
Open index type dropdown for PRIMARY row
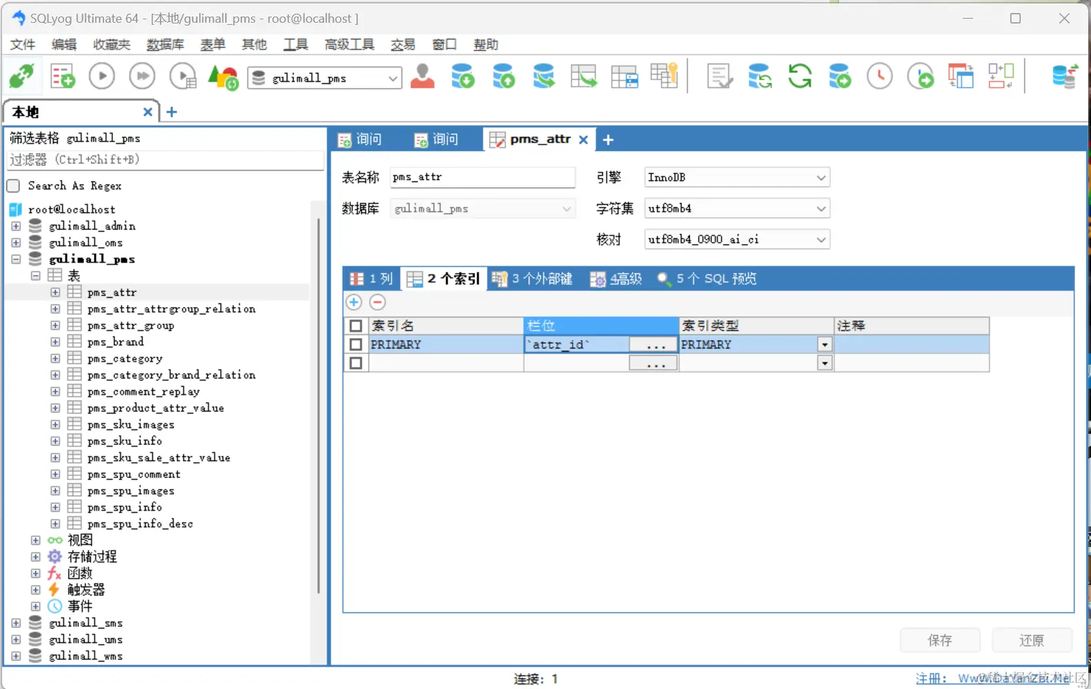(x=825, y=344)
